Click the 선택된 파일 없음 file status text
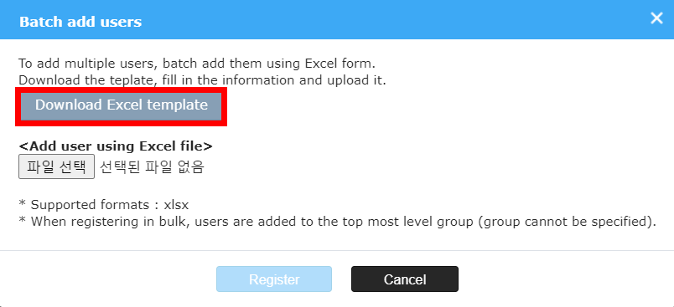Screen dimensions: 674x307 point(152,166)
